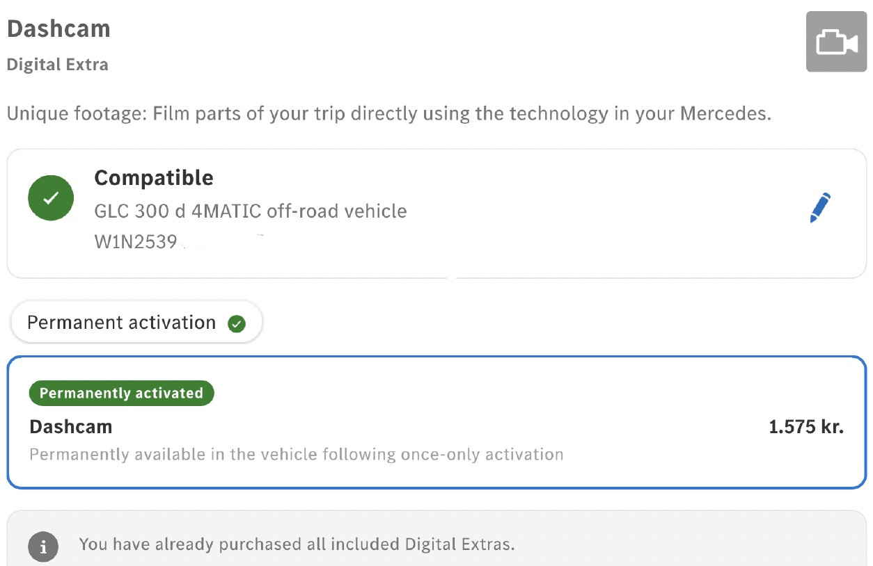Click the Dashcam label inside offer card
This screenshot has height=566, width=873.
pos(71,427)
